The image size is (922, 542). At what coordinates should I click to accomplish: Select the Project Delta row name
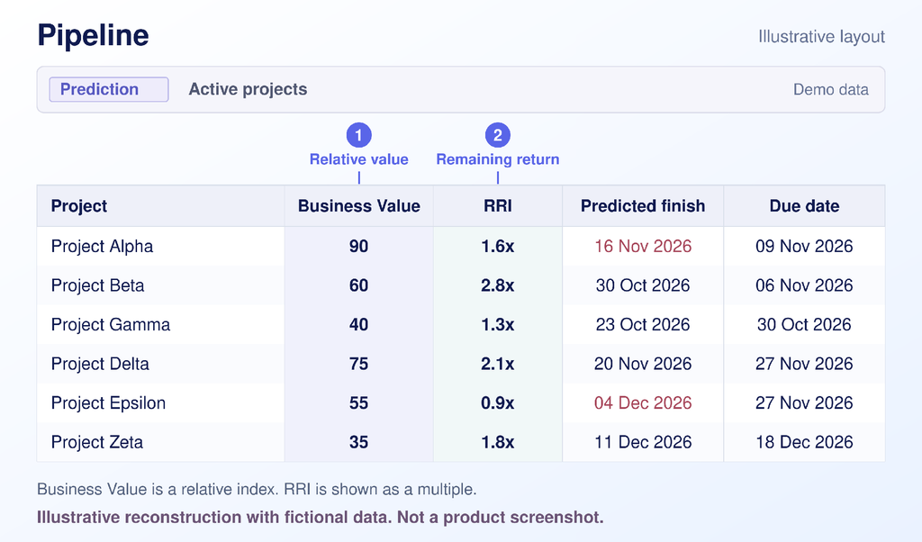click(x=100, y=364)
